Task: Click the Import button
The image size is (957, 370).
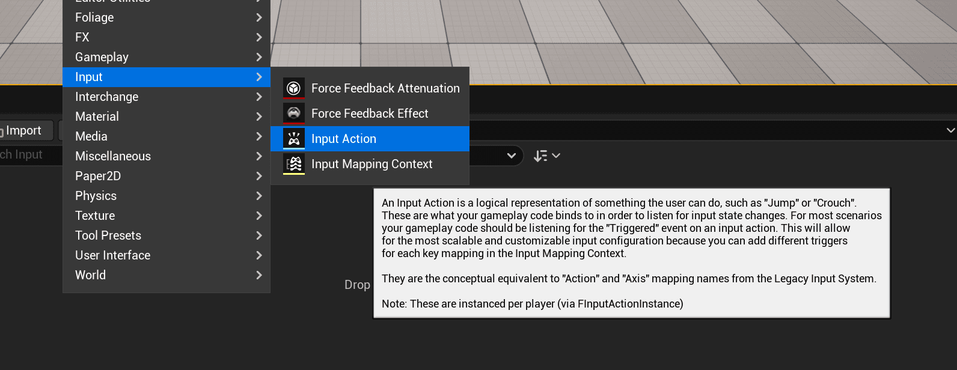Action: click(24, 130)
